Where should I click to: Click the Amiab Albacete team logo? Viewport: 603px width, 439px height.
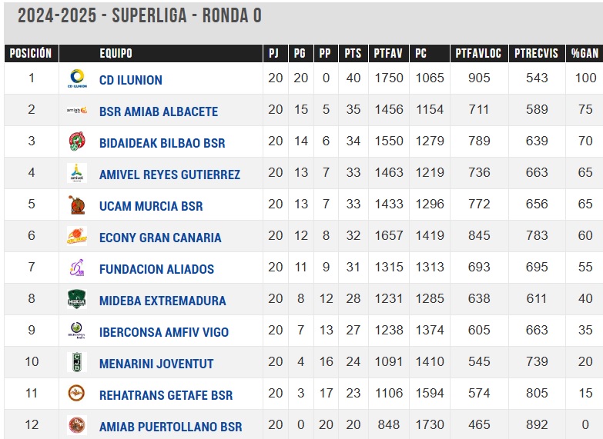(77, 110)
